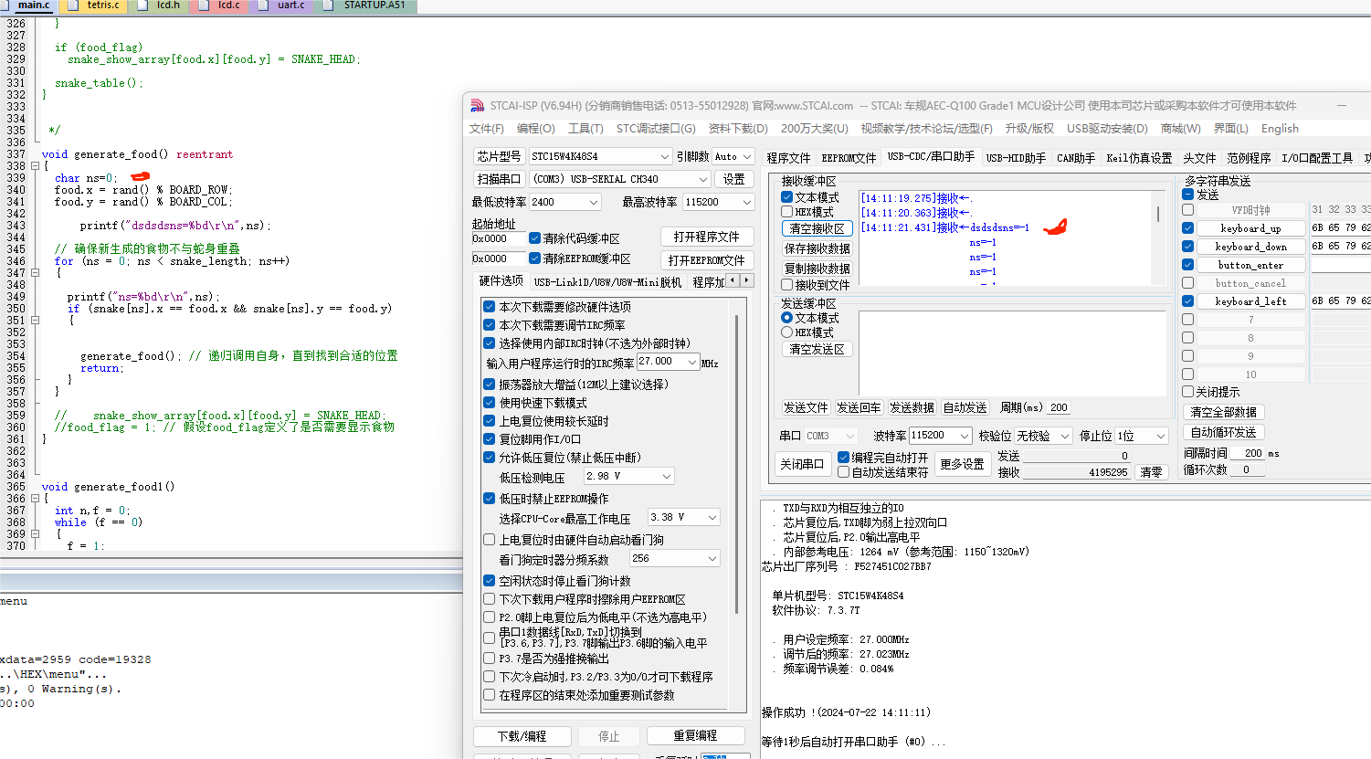Click the file icon on tetris.c tab
This screenshot has height=759, width=1371.
click(x=74, y=5)
